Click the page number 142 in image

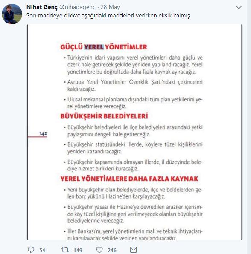(x=43, y=133)
